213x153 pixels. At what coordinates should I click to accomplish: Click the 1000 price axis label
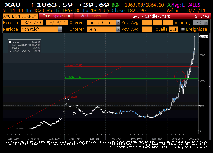(202, 80)
